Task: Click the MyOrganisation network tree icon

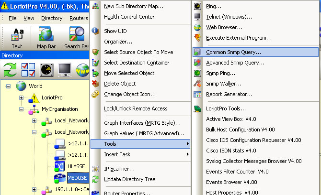Action: (34, 109)
